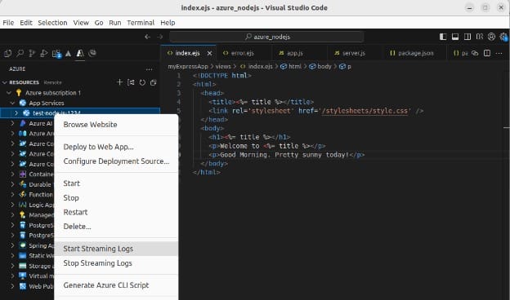
Task: Open the active Azure view icon
Action: pos(80,54)
